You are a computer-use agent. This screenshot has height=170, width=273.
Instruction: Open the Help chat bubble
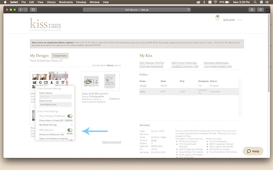coord(253,151)
